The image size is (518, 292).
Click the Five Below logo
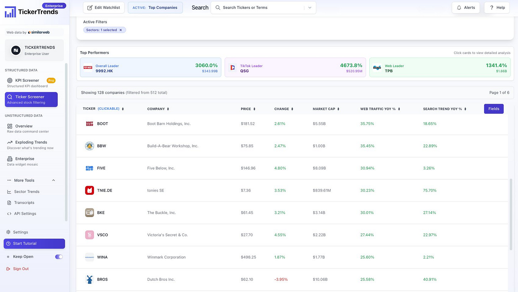point(90,168)
